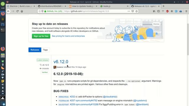The width and height of the screenshot is (189, 106).
Task: Show site information icon in URL bar
Action: point(40,11)
